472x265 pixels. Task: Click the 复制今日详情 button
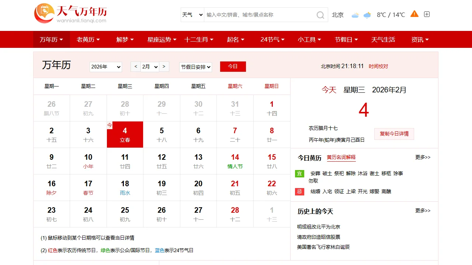coord(394,134)
